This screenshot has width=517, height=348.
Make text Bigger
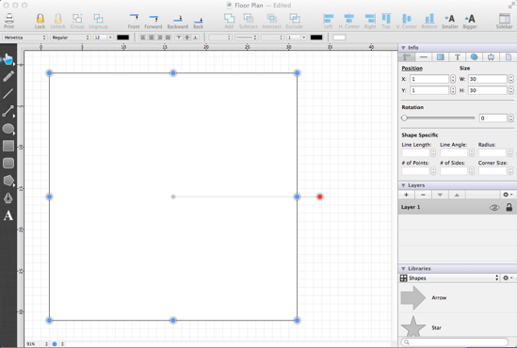[470, 21]
